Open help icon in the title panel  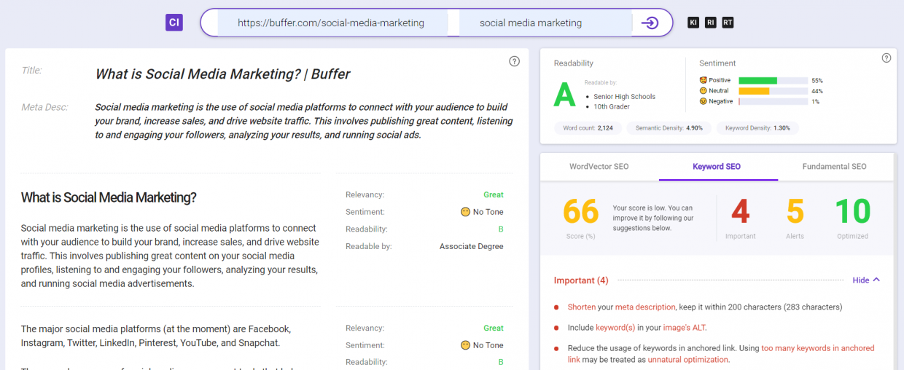[x=514, y=61]
